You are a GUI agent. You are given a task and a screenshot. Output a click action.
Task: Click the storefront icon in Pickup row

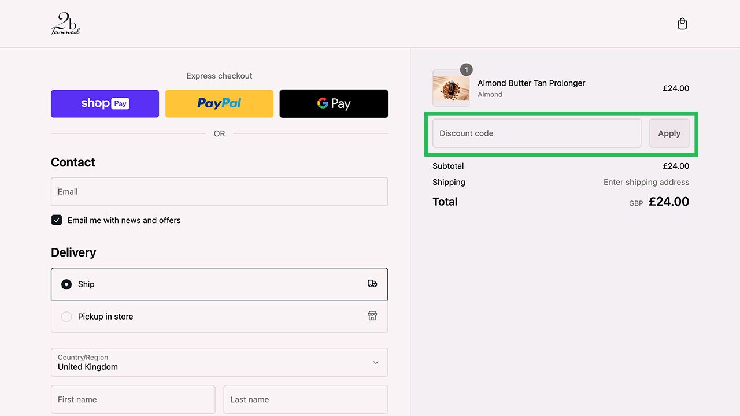coord(372,315)
